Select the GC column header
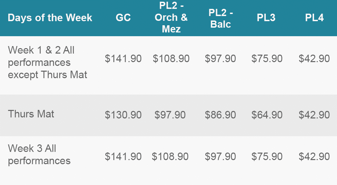 point(123,17)
